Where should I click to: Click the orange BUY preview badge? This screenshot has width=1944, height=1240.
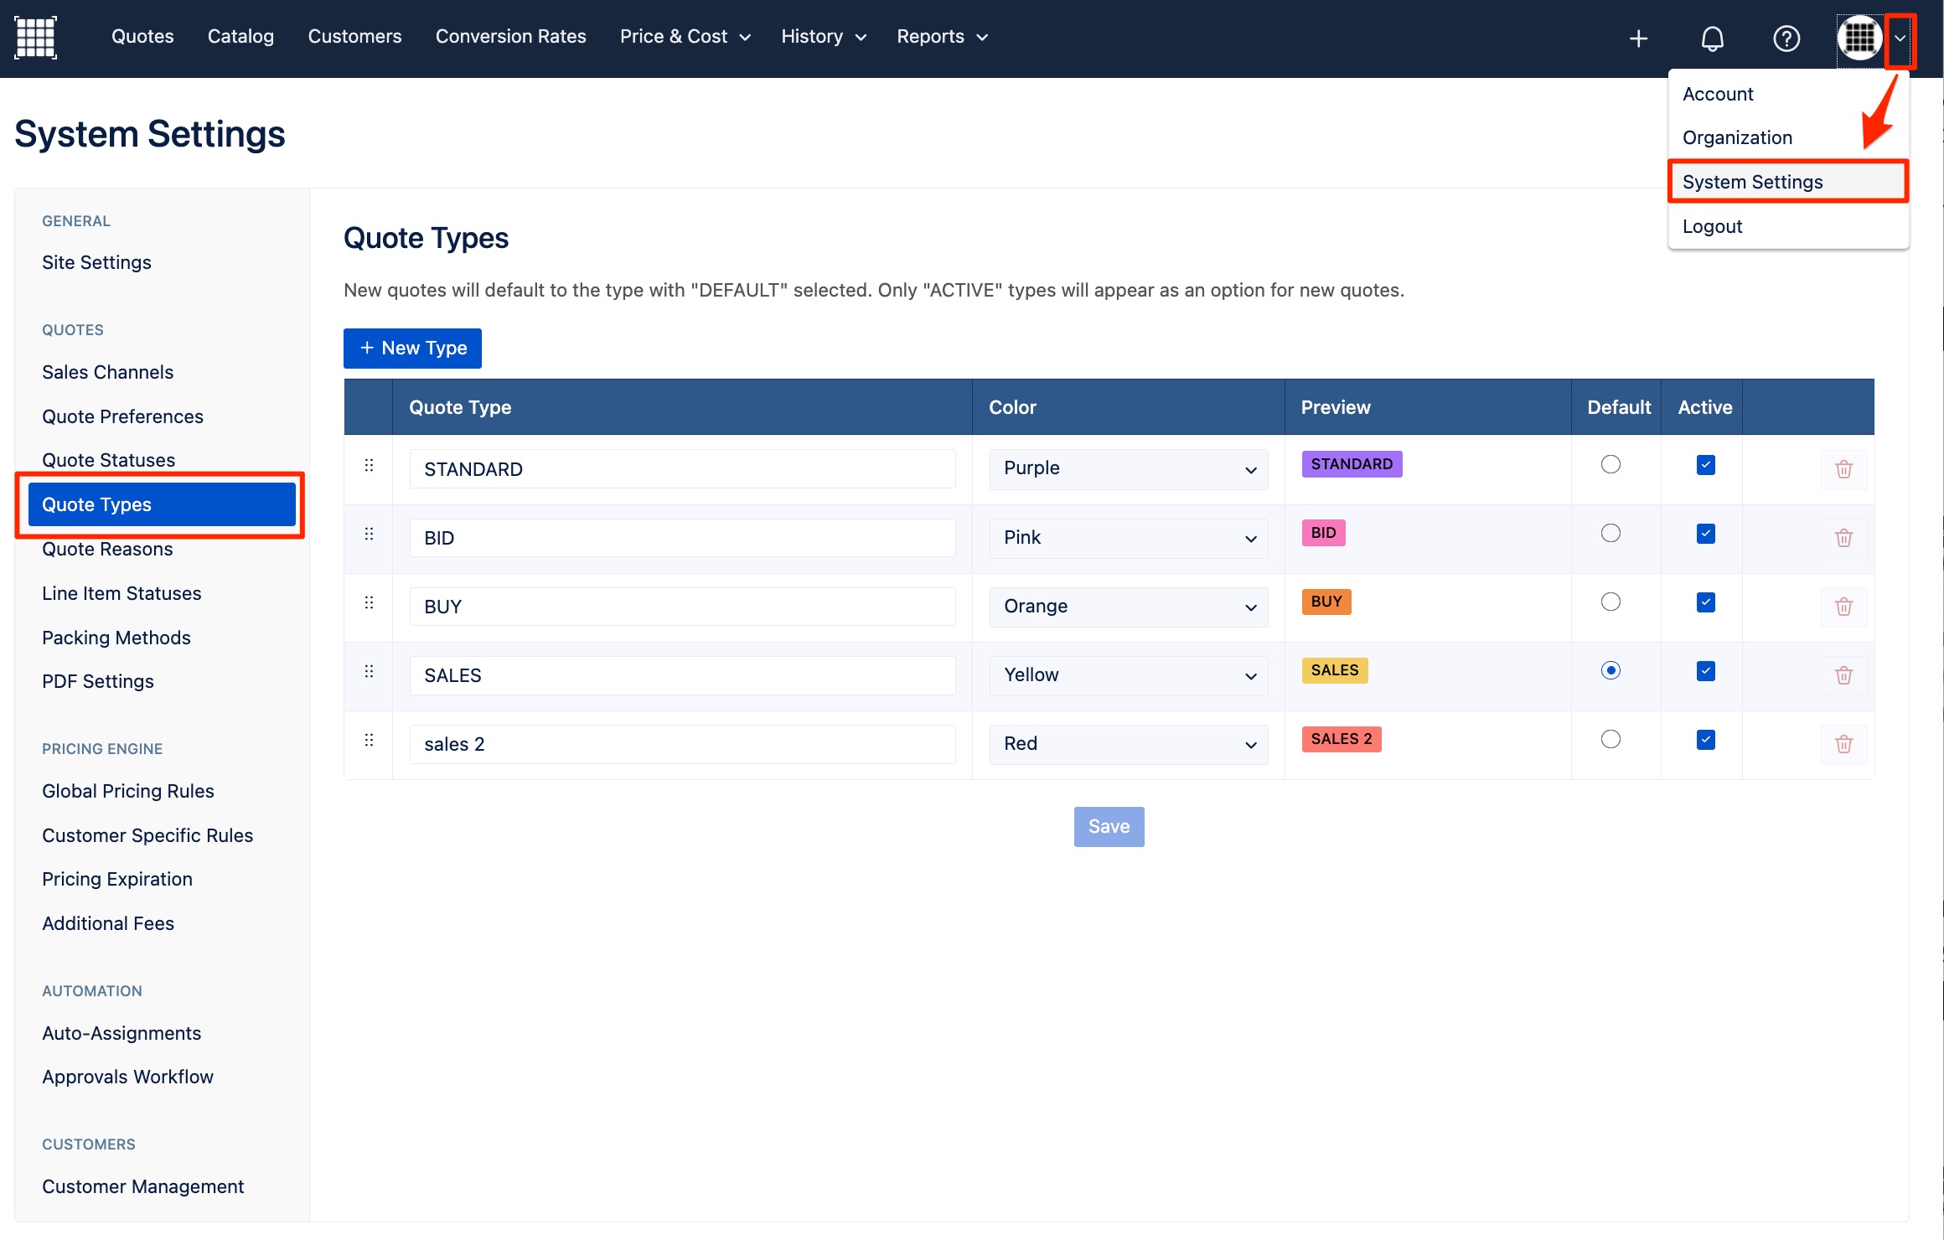[x=1326, y=601]
